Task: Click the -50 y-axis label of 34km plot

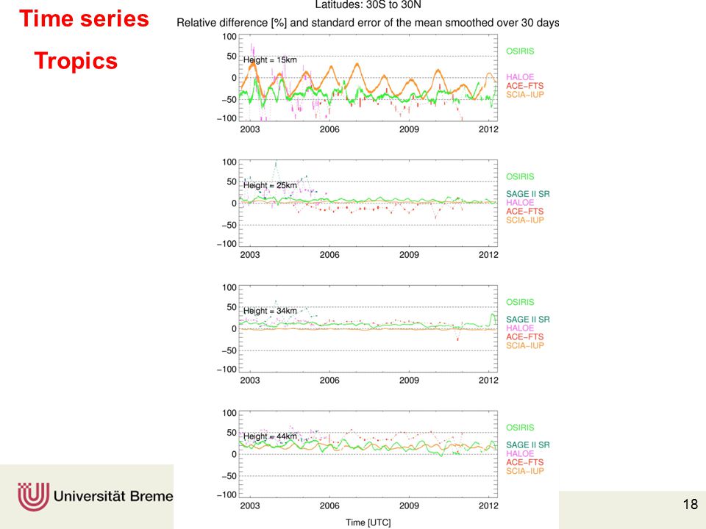Action: pos(229,351)
